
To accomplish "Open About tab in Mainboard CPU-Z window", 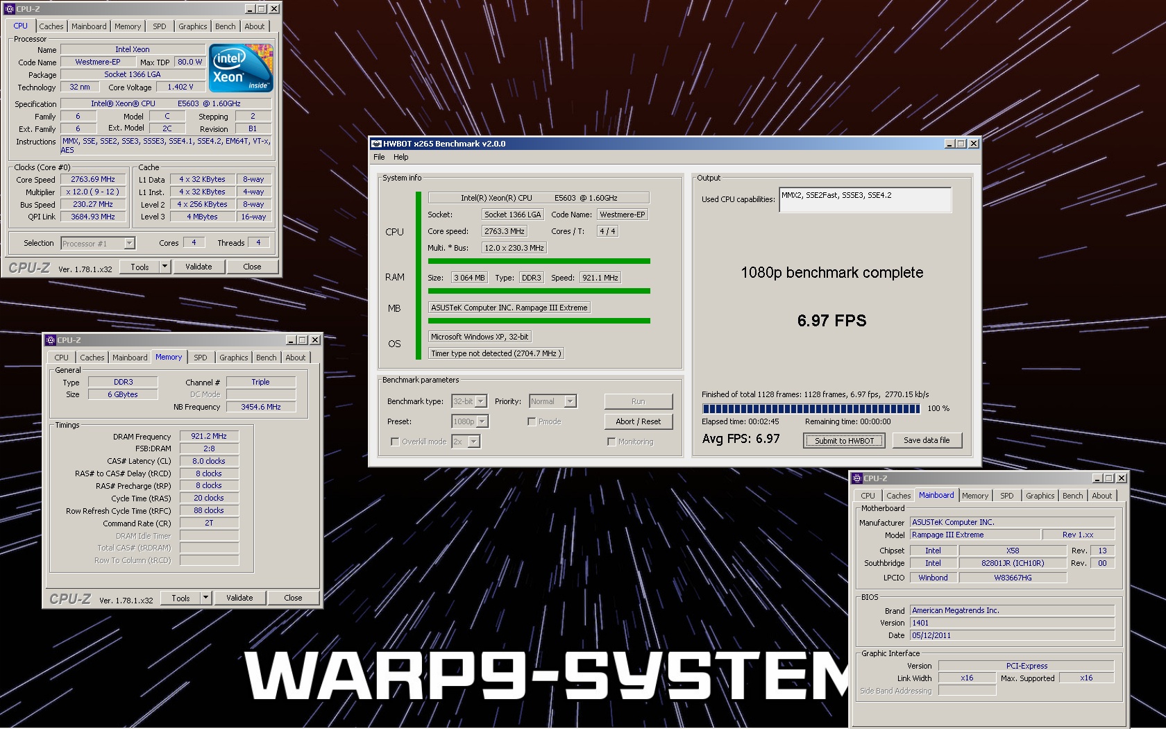I will pyautogui.click(x=1101, y=496).
